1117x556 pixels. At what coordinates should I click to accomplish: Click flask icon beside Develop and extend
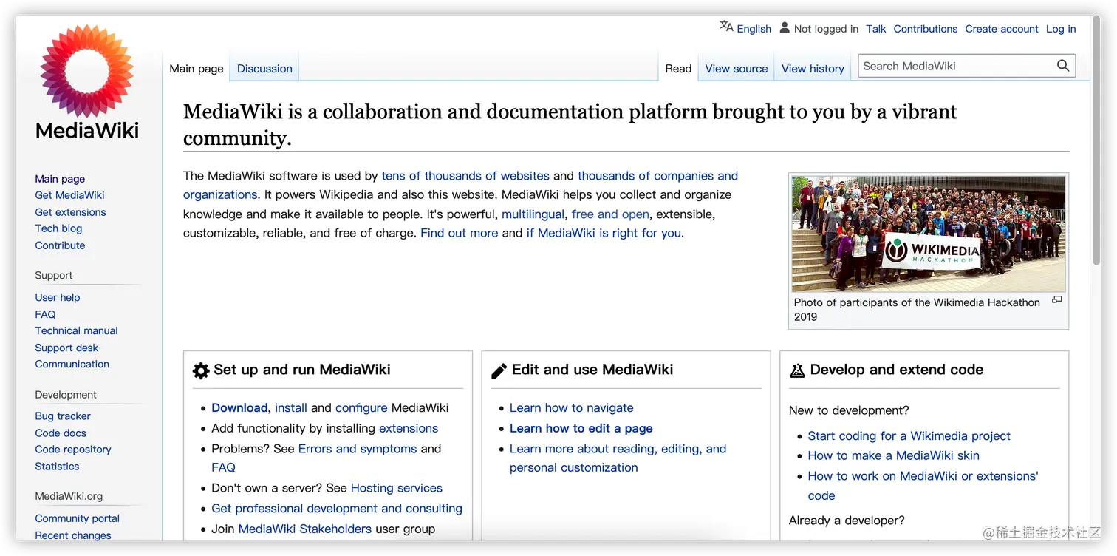(x=797, y=370)
